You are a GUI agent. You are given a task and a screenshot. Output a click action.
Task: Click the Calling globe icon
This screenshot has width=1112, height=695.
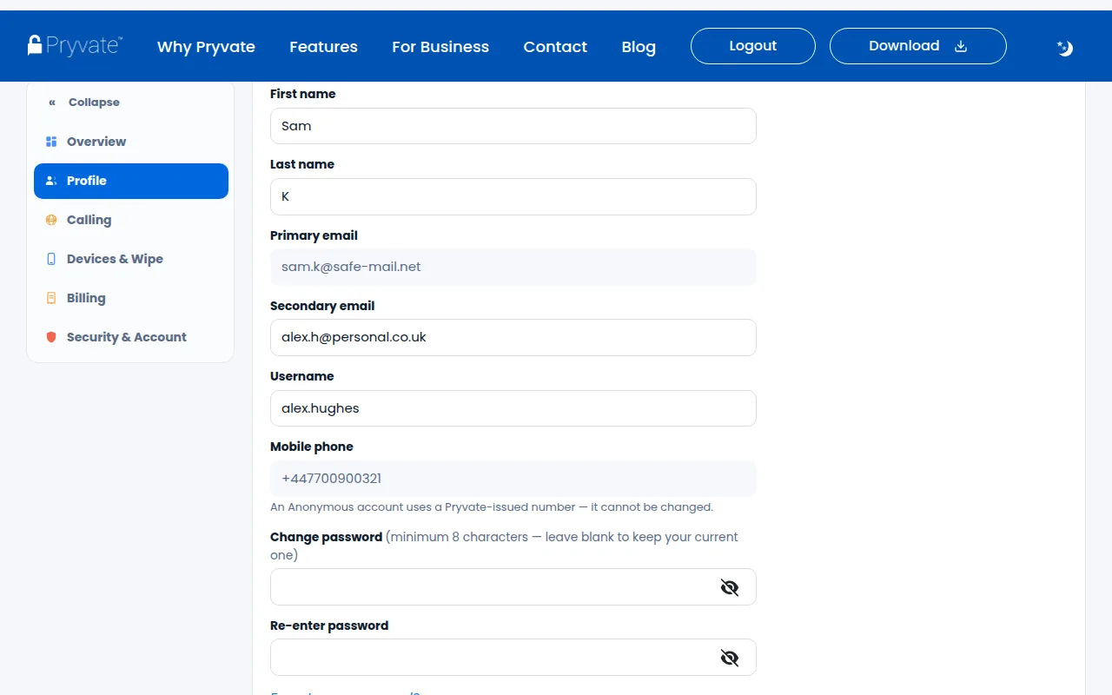click(51, 220)
